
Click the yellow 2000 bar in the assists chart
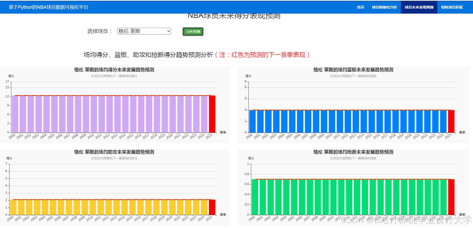click(x=13, y=207)
